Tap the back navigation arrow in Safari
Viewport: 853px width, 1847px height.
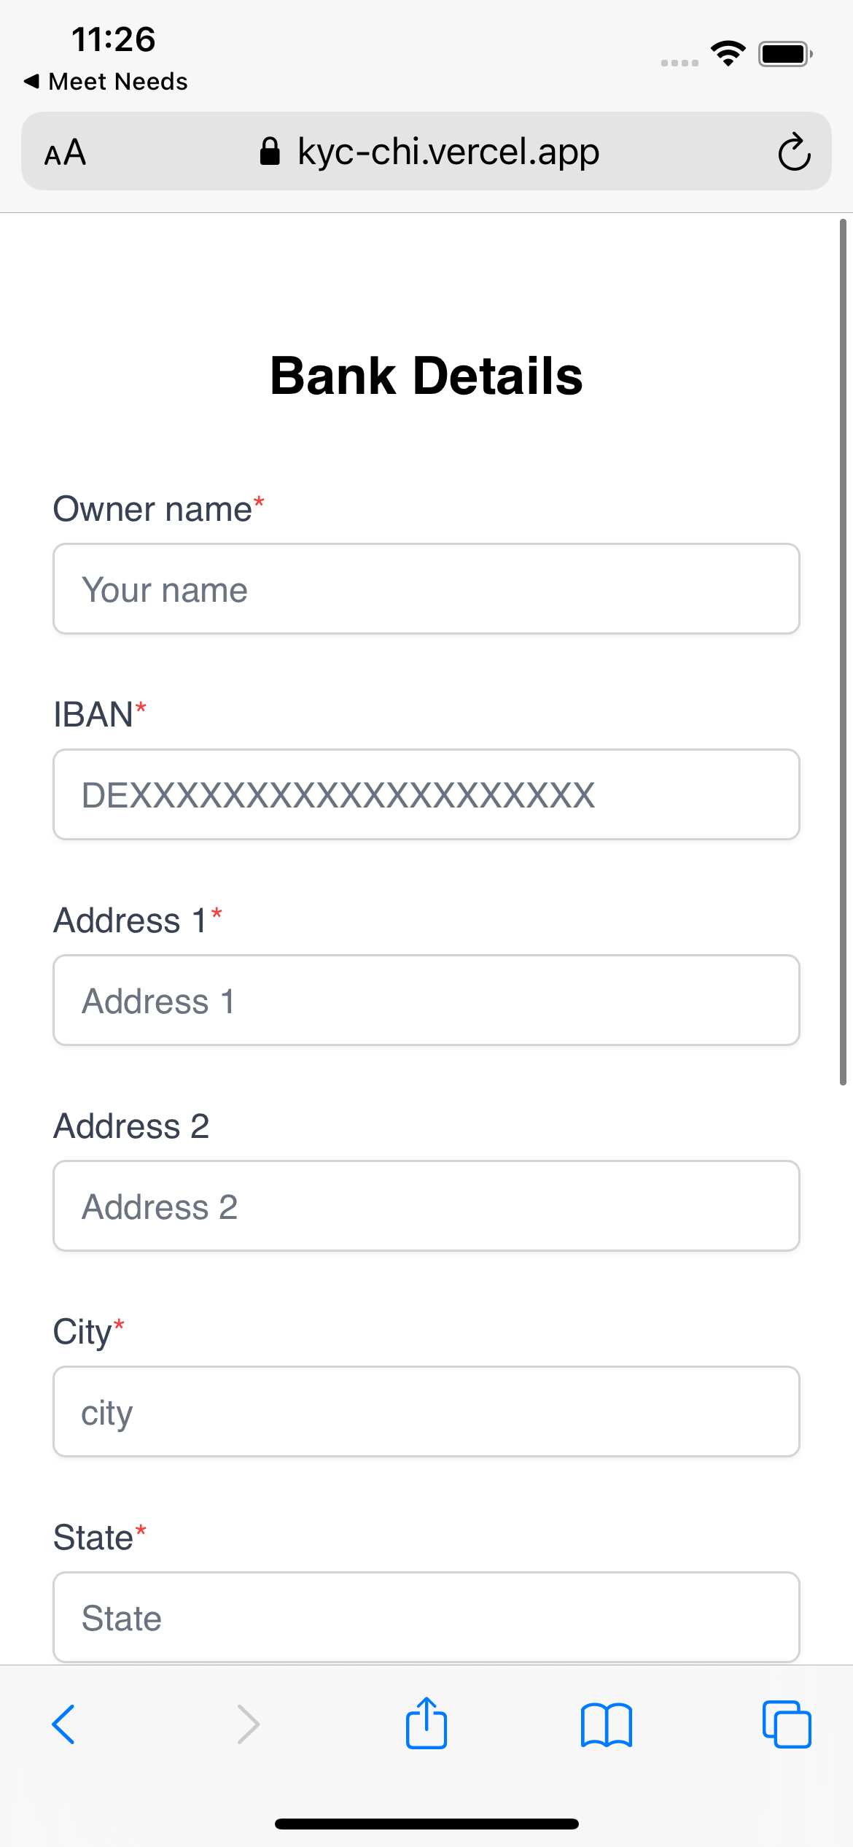coord(64,1725)
